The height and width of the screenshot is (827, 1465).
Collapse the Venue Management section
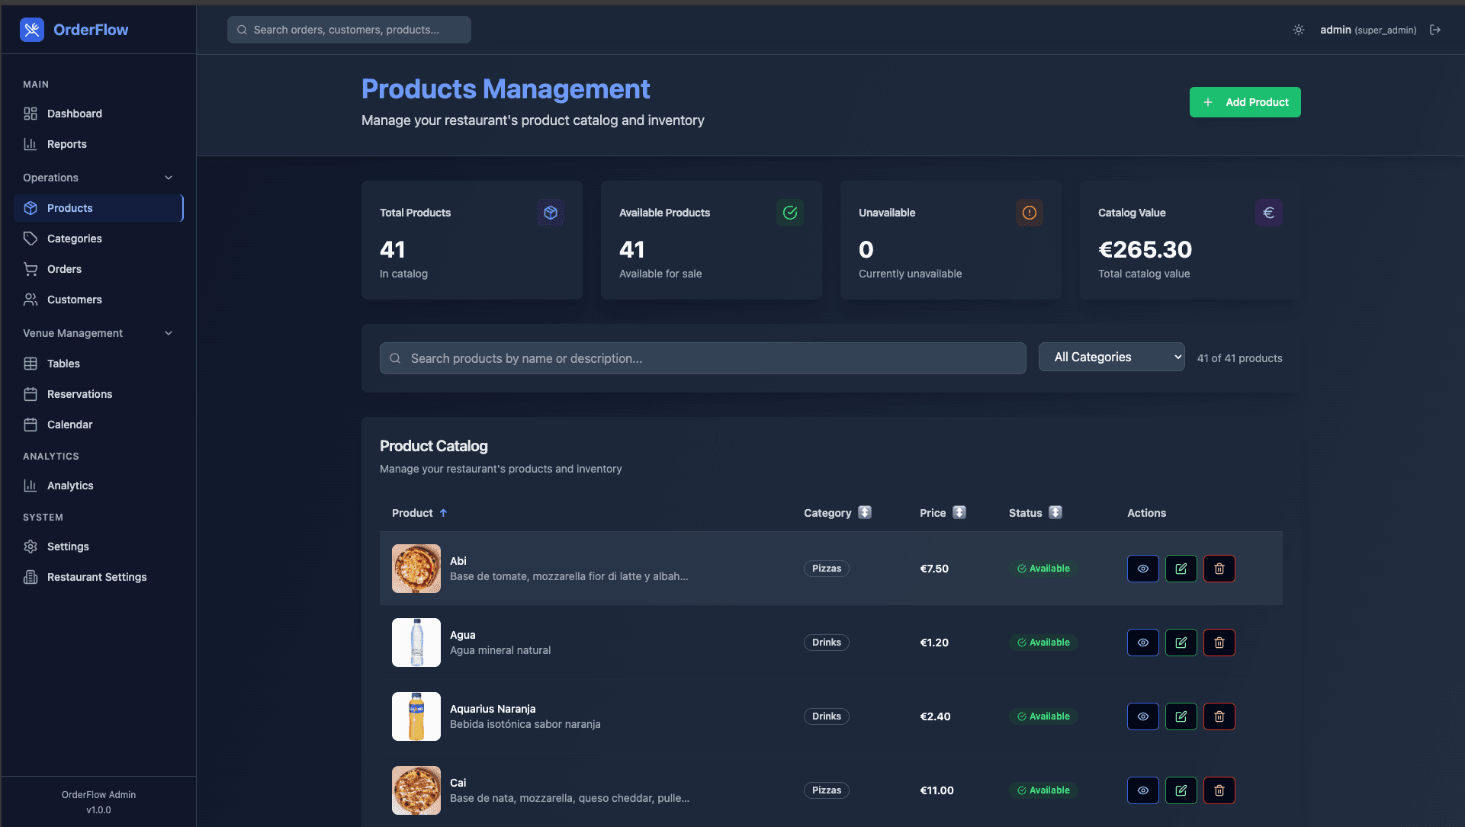click(x=169, y=333)
